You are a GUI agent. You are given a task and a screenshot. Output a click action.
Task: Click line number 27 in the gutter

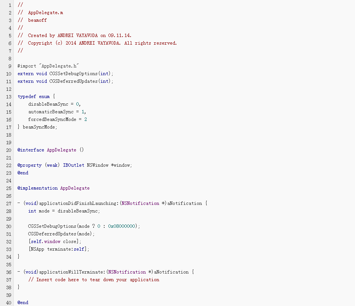pos(9,203)
